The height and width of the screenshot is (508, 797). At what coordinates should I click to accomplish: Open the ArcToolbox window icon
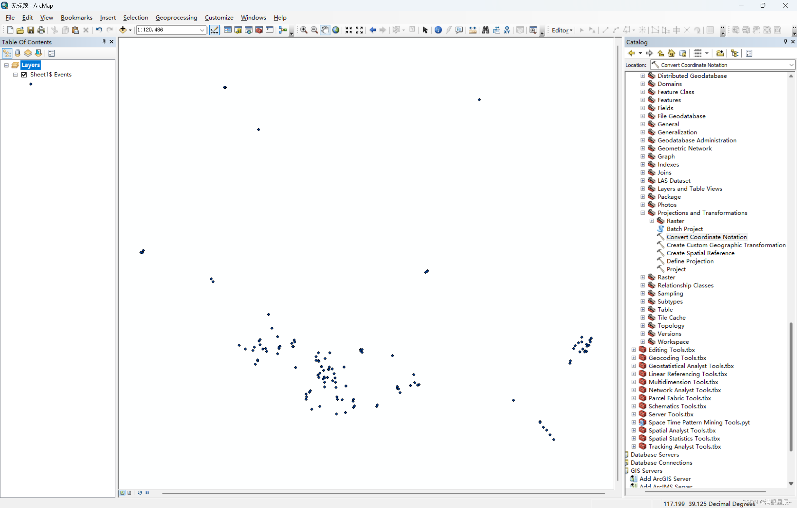tap(259, 30)
